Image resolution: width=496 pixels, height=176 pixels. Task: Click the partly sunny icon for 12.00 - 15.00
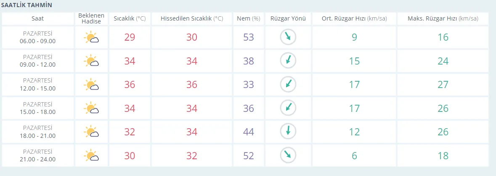pyautogui.click(x=91, y=85)
